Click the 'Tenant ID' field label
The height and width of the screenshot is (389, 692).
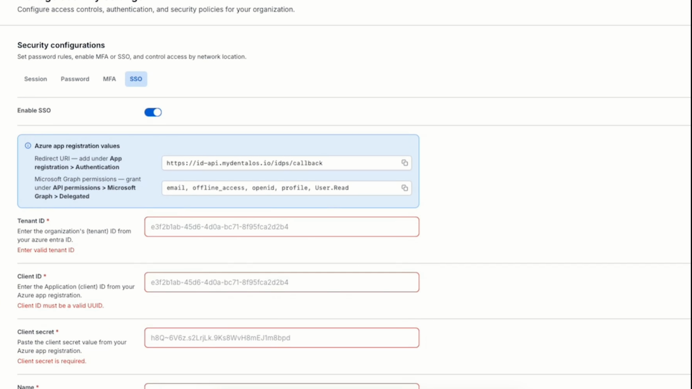[x=31, y=221]
